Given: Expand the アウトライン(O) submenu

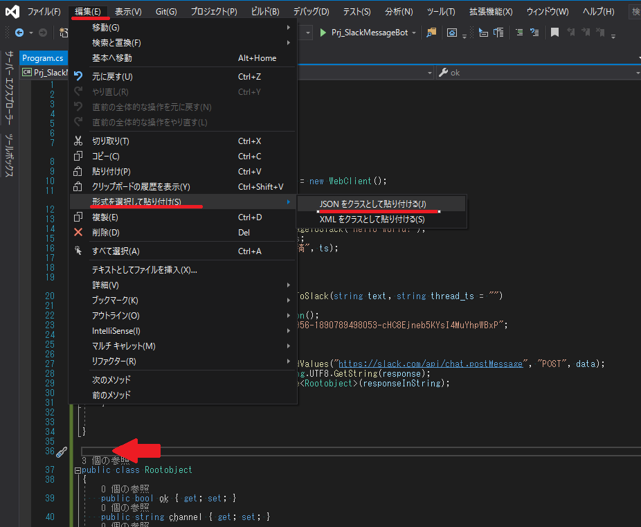Looking at the screenshot, I should [183, 316].
